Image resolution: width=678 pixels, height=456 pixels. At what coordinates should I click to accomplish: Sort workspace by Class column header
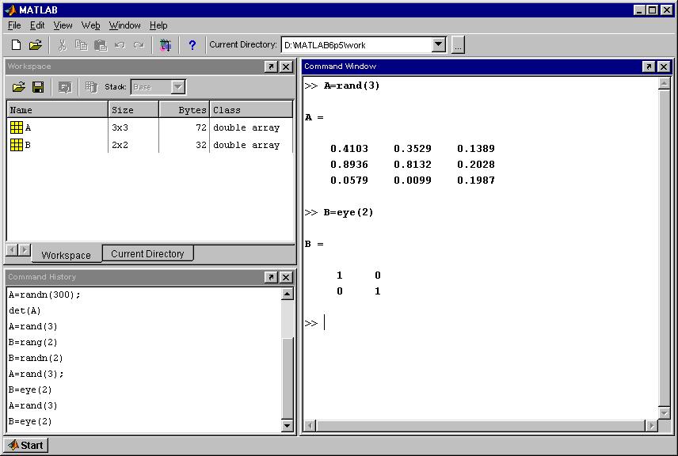pos(251,110)
